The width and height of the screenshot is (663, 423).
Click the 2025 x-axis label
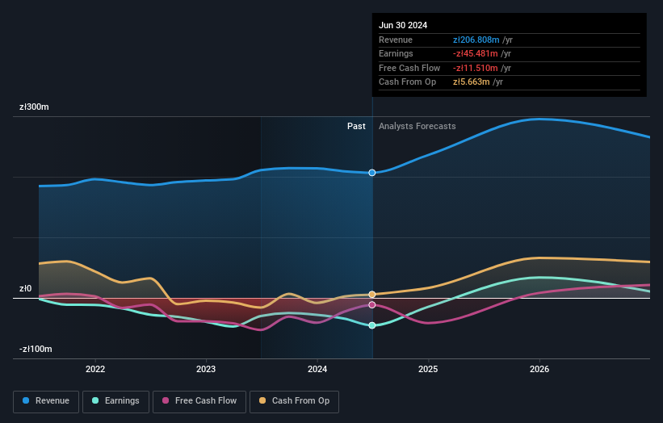pos(428,370)
